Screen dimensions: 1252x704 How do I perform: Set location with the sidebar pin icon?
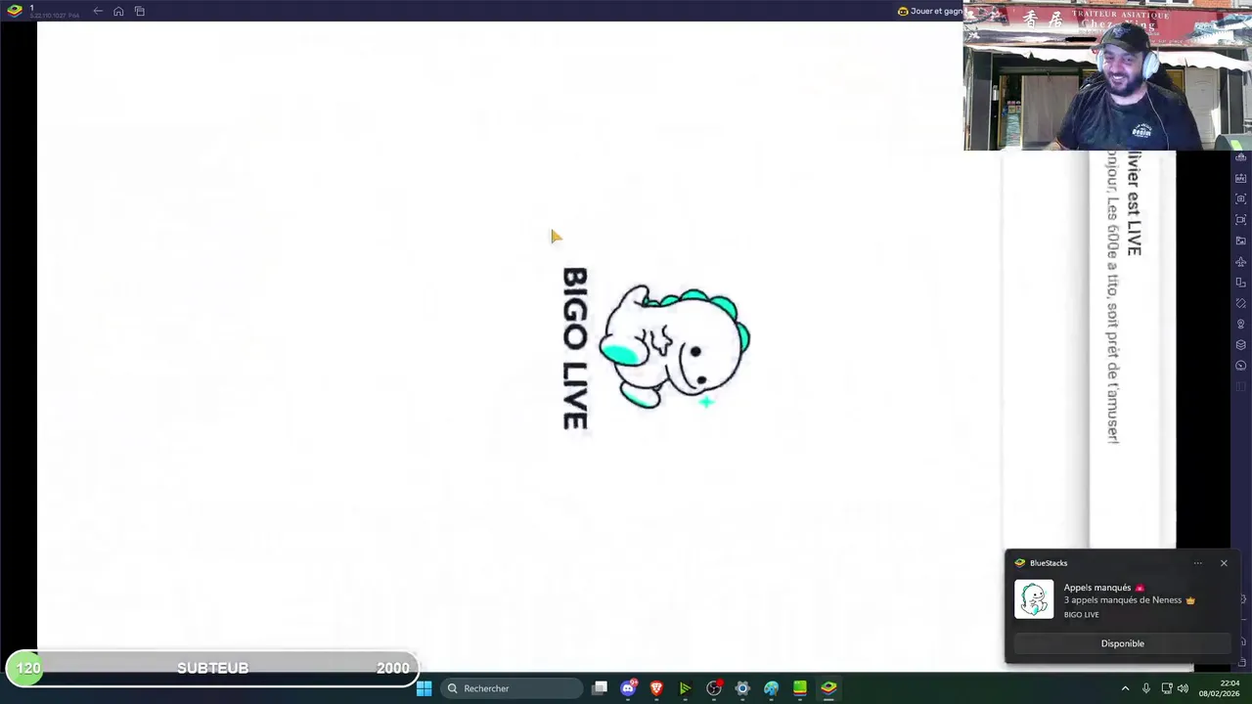(1240, 324)
